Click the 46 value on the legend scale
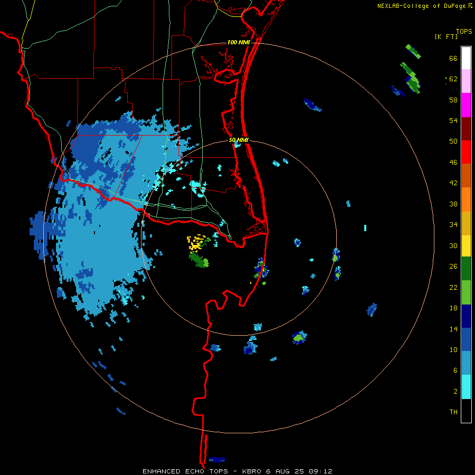Image resolution: width=475 pixels, height=475 pixels. pyautogui.click(x=453, y=162)
